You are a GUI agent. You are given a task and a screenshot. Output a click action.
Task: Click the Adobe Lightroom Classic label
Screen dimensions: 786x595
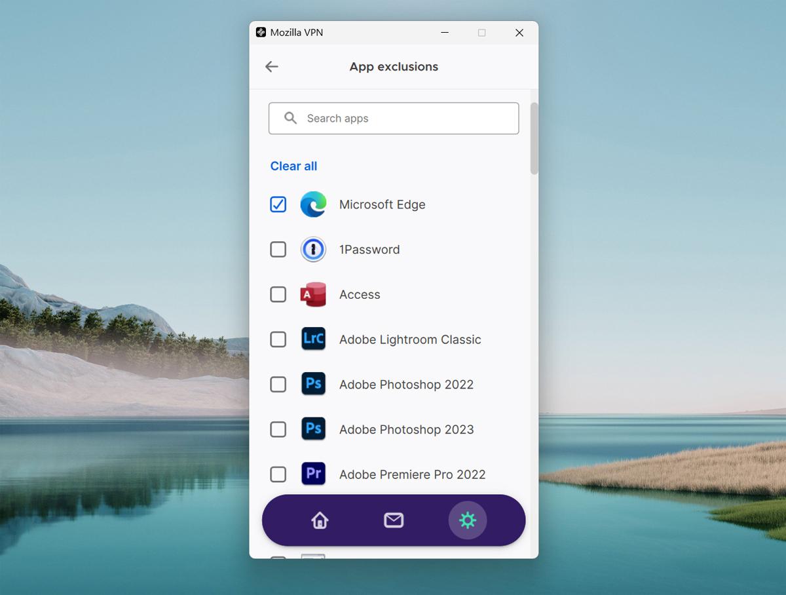[410, 339]
